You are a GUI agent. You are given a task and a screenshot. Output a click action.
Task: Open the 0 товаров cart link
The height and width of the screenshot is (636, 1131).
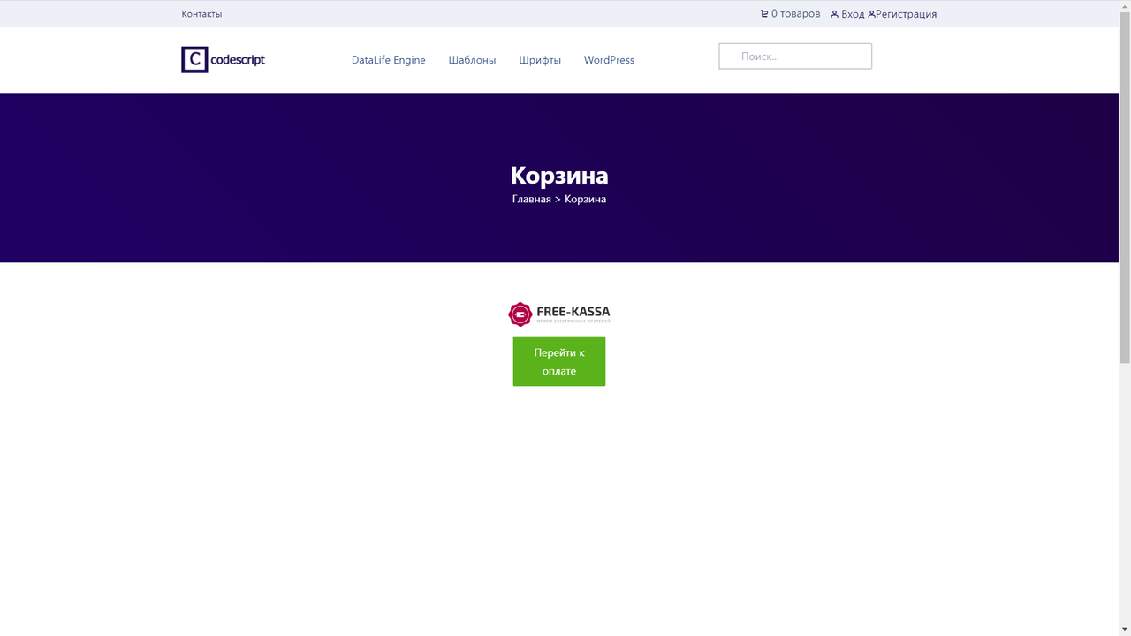(795, 14)
